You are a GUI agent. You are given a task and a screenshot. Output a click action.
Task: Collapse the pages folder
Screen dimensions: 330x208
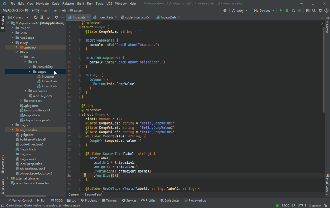[x=30, y=71]
